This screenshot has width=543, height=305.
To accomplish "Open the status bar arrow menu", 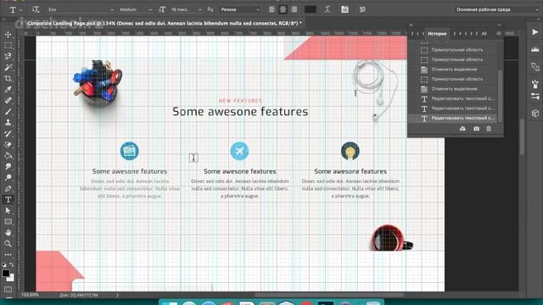I will (117, 295).
